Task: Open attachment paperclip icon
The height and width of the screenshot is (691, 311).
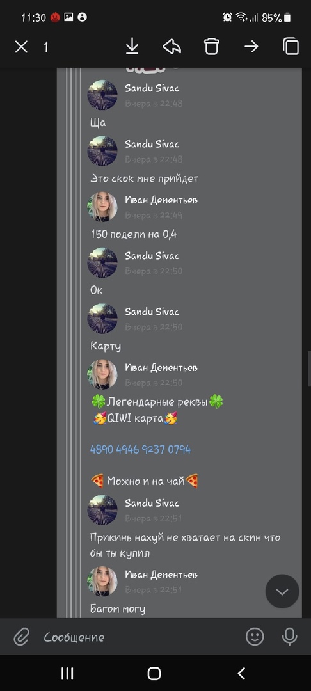Action: click(x=21, y=637)
